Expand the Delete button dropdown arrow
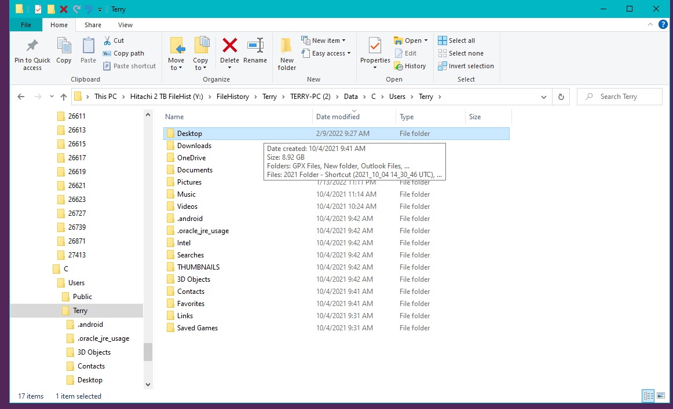This screenshot has height=409, width=673. [229, 68]
